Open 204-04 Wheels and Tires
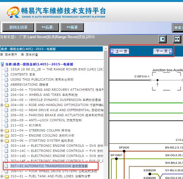 [44, 95]
